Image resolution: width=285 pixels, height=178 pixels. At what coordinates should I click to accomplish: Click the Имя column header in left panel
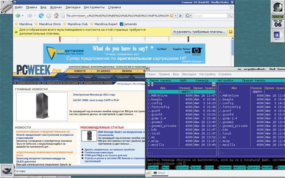click(x=163, y=88)
